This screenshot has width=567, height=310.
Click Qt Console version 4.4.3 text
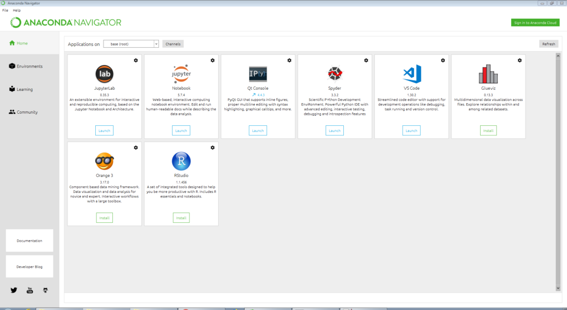point(261,95)
